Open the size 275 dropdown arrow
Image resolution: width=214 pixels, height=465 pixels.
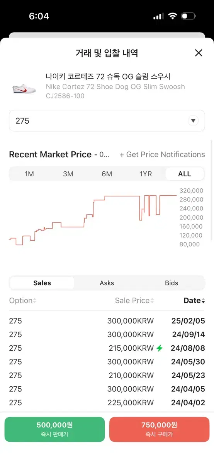(x=193, y=121)
